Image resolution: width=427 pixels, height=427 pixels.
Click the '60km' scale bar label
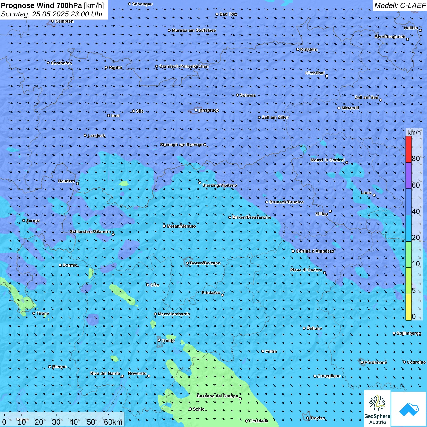(x=113, y=422)
